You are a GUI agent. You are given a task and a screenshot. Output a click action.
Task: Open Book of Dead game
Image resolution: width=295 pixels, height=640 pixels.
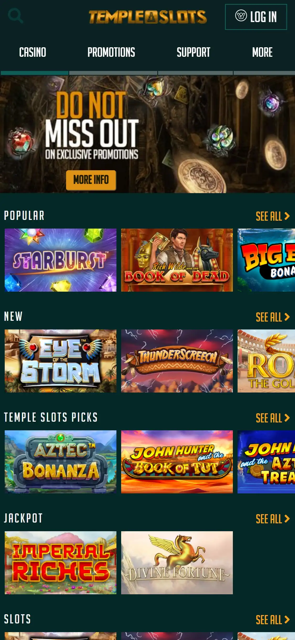tap(177, 260)
